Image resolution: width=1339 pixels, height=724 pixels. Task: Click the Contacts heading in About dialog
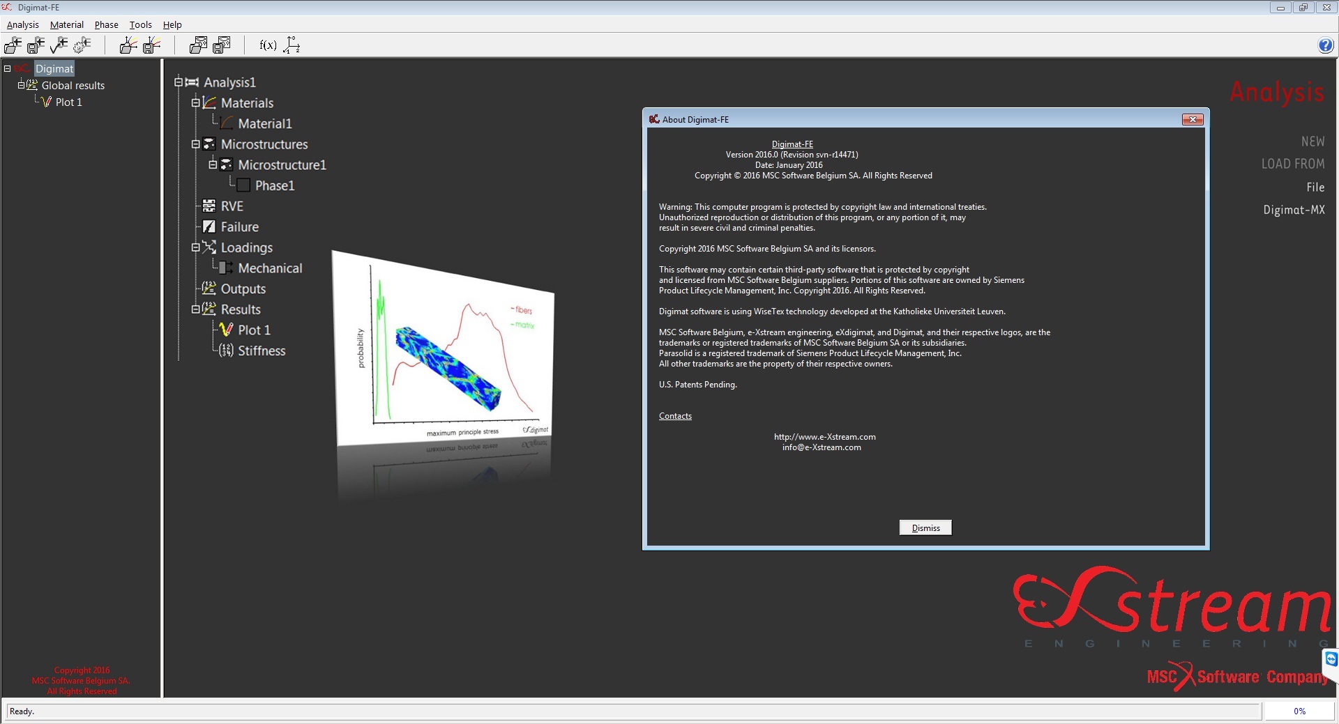pyautogui.click(x=675, y=416)
